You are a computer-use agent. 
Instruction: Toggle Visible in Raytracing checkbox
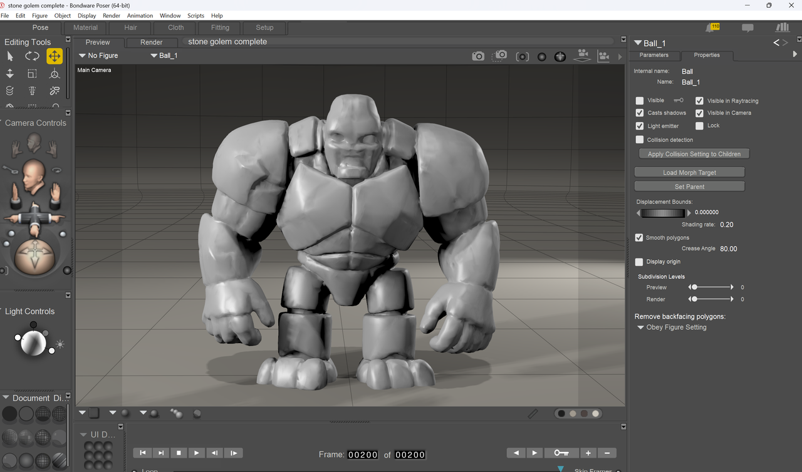(x=699, y=100)
